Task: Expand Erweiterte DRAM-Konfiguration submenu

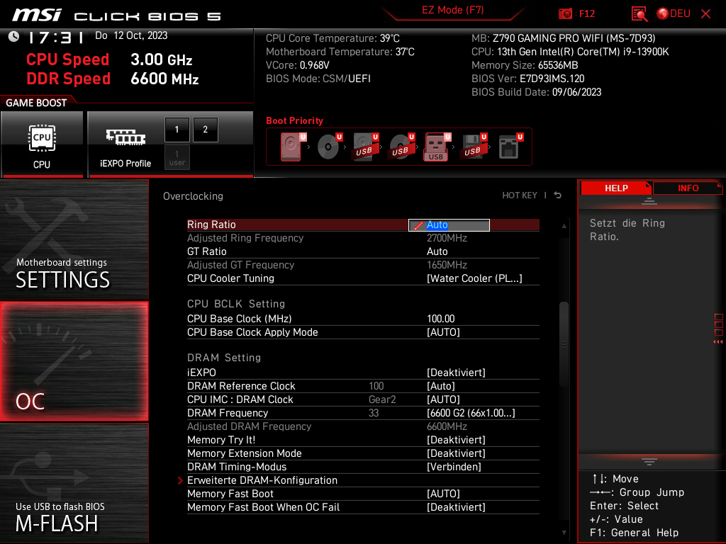Action: (x=262, y=480)
